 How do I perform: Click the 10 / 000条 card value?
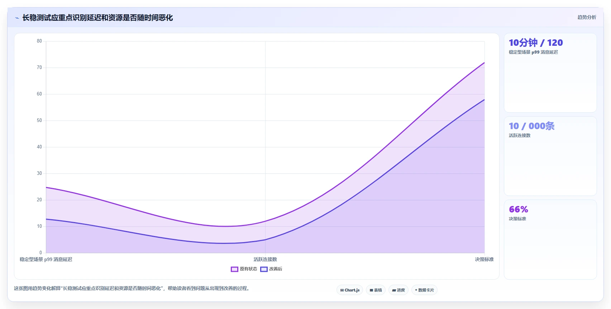[x=531, y=126]
